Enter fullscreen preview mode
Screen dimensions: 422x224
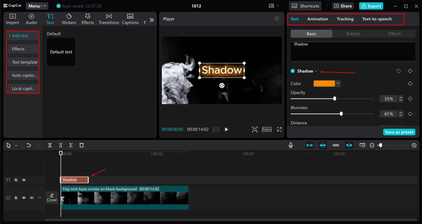pos(279,129)
